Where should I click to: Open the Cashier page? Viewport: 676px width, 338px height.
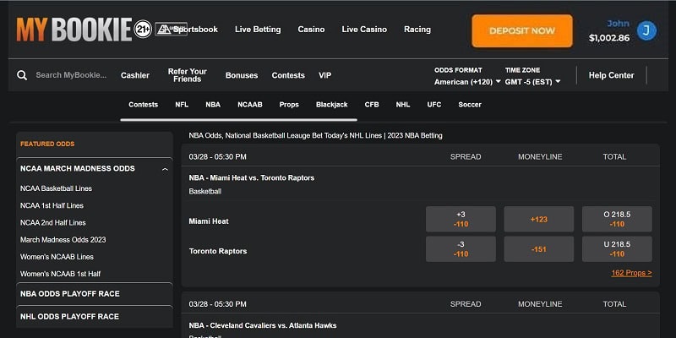pos(135,75)
